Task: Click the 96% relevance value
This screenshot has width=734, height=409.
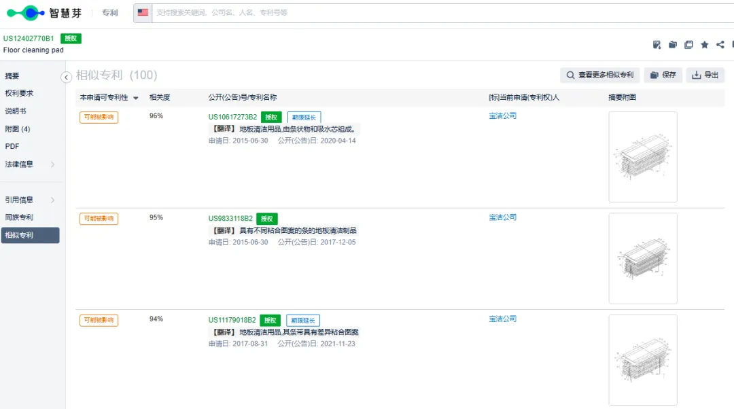Action: click(156, 115)
